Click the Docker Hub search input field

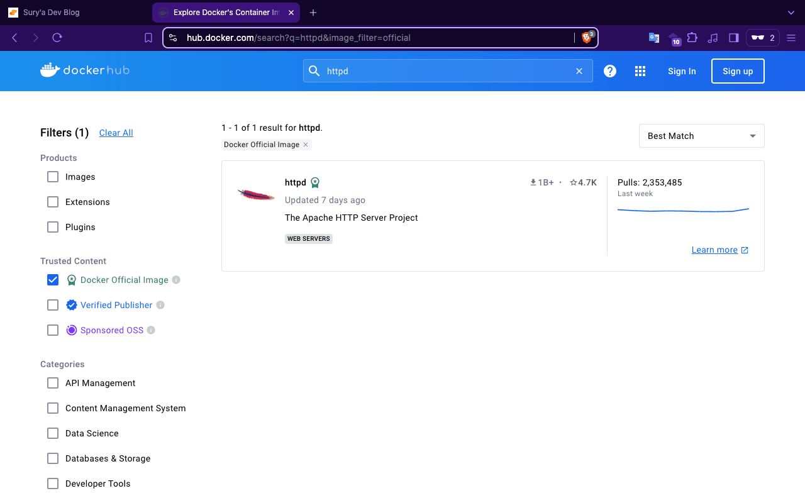(x=447, y=71)
